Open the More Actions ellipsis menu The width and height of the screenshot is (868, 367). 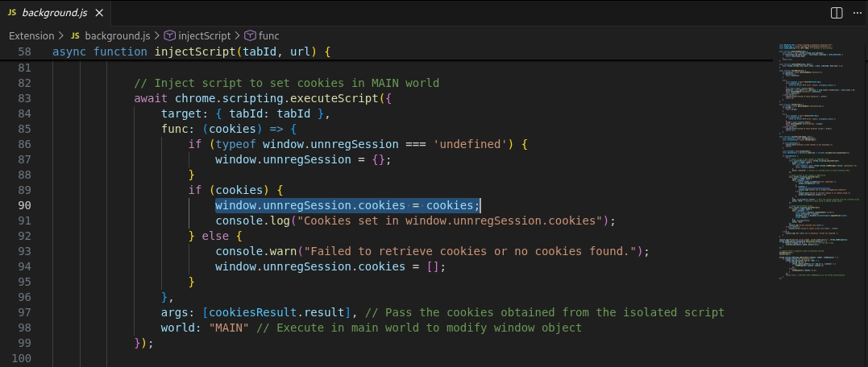(x=858, y=13)
